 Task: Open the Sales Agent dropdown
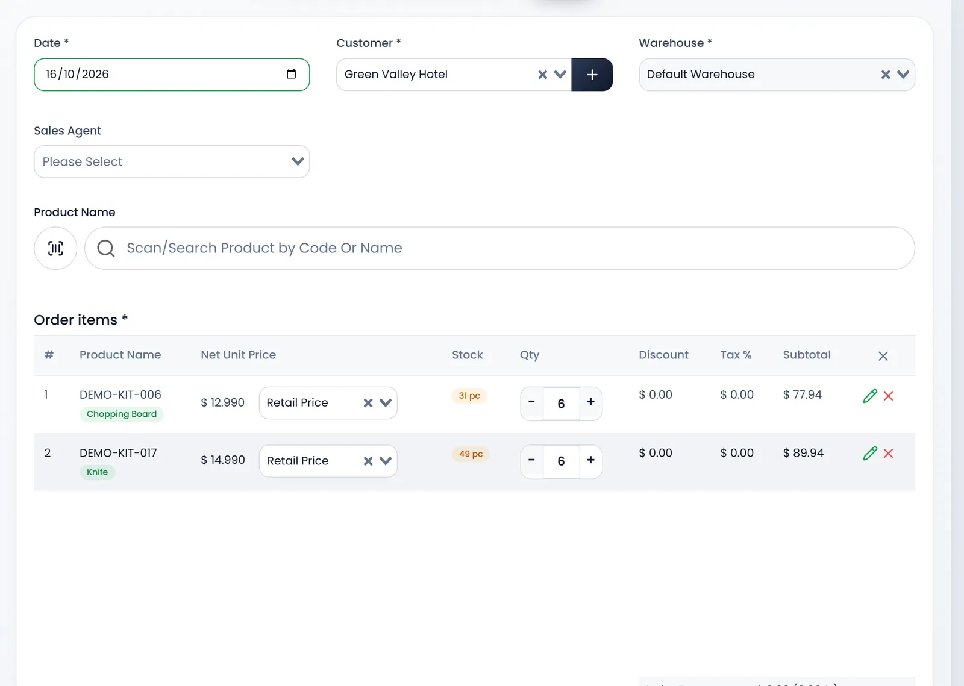click(172, 161)
